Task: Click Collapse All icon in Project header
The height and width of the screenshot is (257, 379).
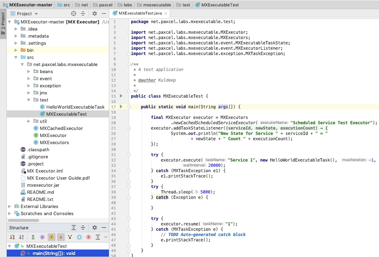Action: tap(83, 13)
